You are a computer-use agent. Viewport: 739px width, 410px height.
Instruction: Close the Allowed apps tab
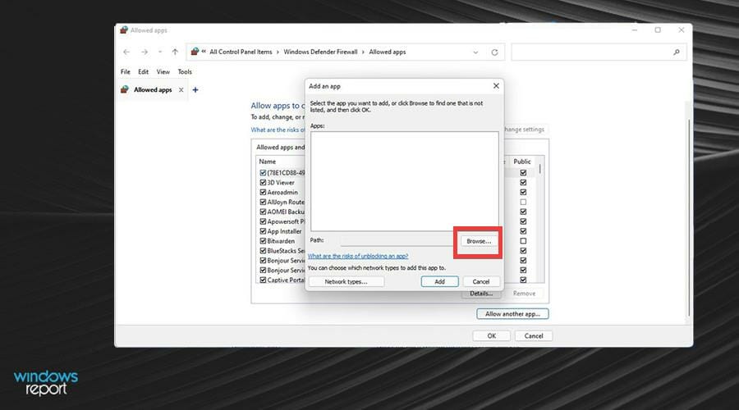click(x=181, y=89)
